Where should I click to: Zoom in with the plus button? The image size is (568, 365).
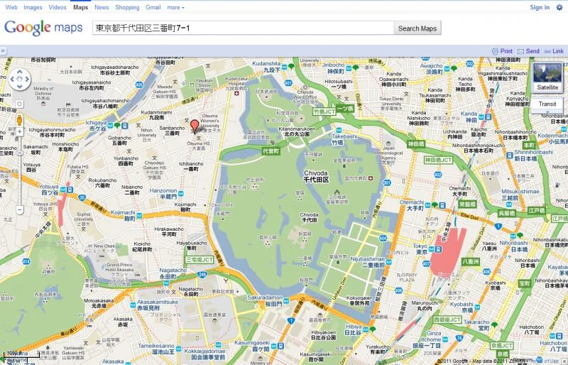tap(20, 131)
